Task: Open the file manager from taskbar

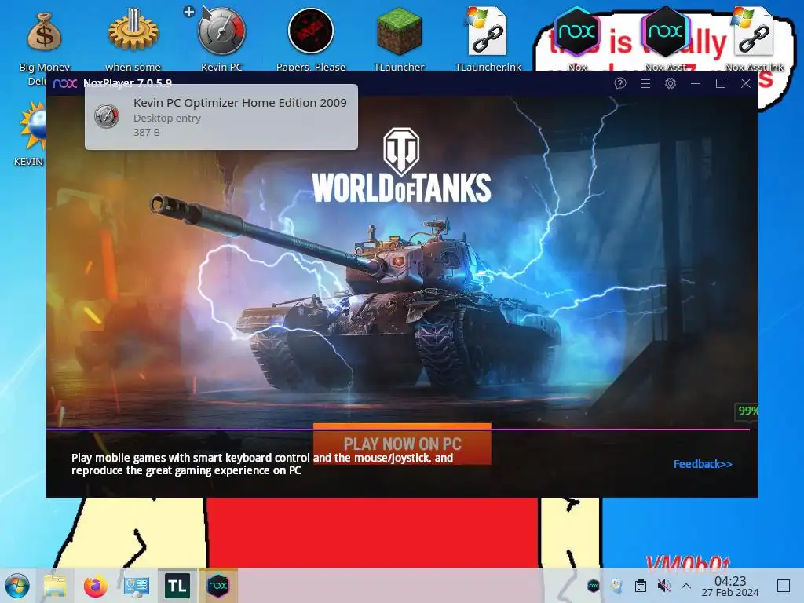Action: 55,586
